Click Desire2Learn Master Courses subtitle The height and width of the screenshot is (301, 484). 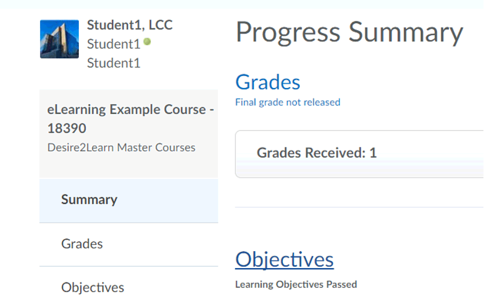(x=121, y=148)
